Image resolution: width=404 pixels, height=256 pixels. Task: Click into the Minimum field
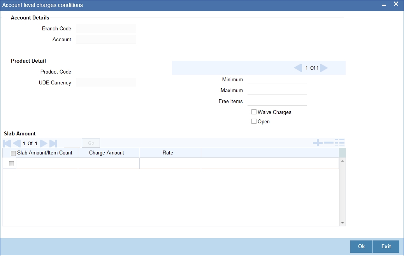tap(277, 80)
